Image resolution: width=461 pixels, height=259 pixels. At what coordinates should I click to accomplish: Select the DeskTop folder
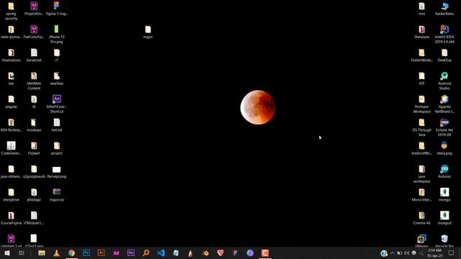444,55
